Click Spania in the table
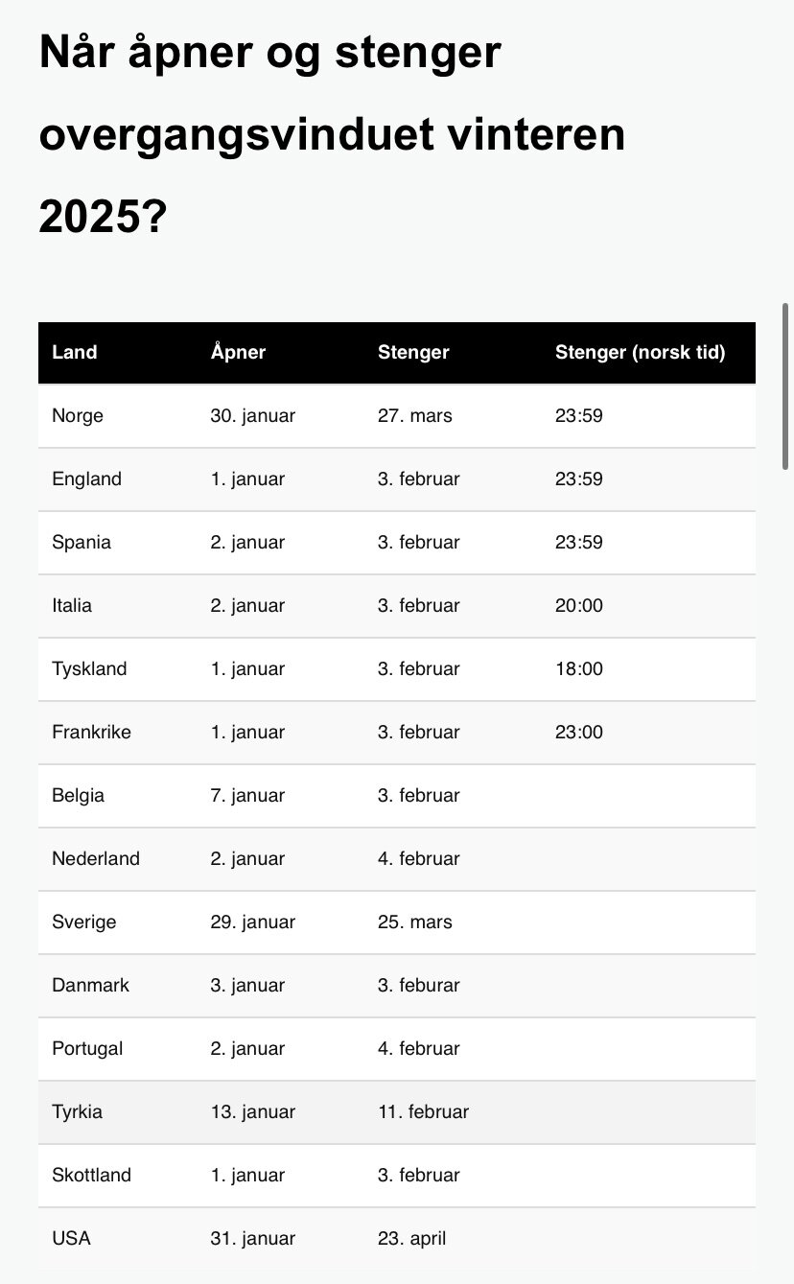This screenshot has height=1284, width=794. tap(82, 542)
